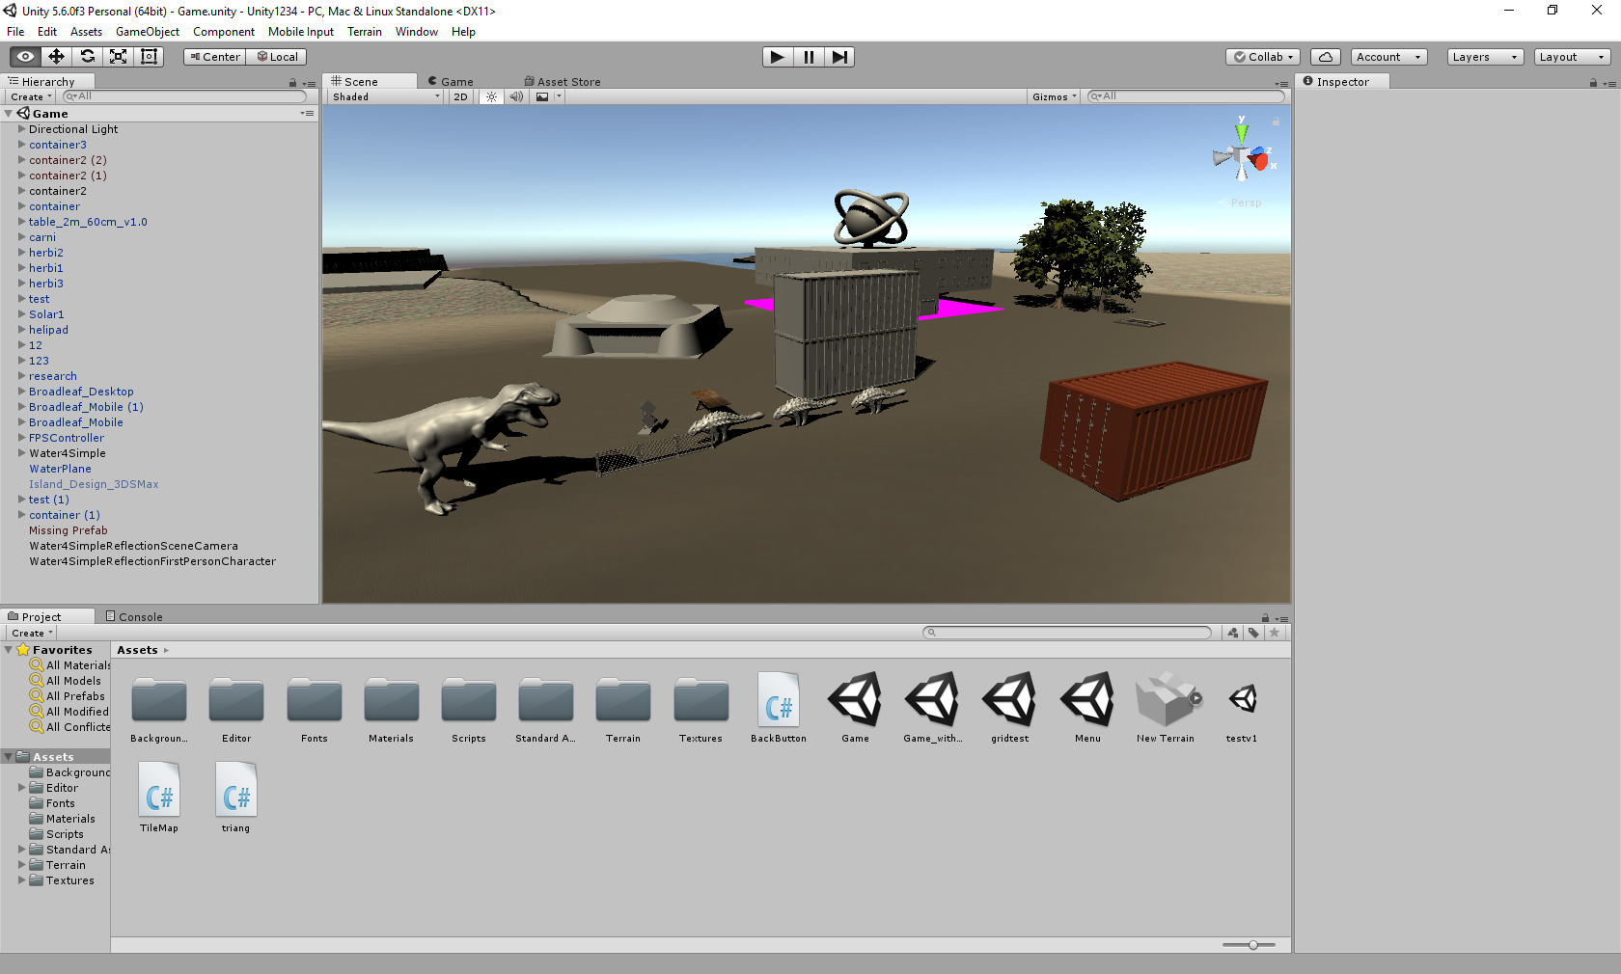Open the cloud services icon
The height and width of the screenshot is (974, 1621).
coord(1326,57)
